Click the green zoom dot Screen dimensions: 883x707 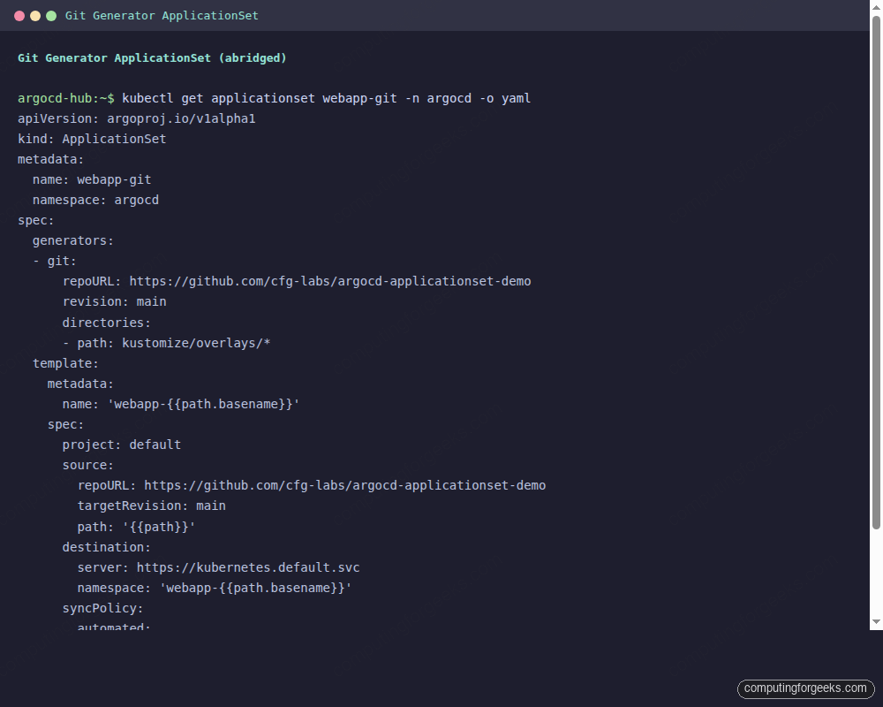(x=51, y=15)
